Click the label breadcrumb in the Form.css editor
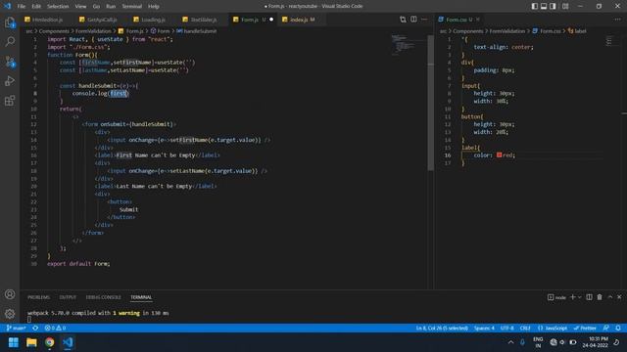The width and height of the screenshot is (627, 352). tap(577, 31)
